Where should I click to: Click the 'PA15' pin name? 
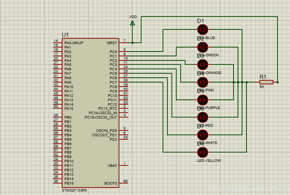(x=69, y=109)
